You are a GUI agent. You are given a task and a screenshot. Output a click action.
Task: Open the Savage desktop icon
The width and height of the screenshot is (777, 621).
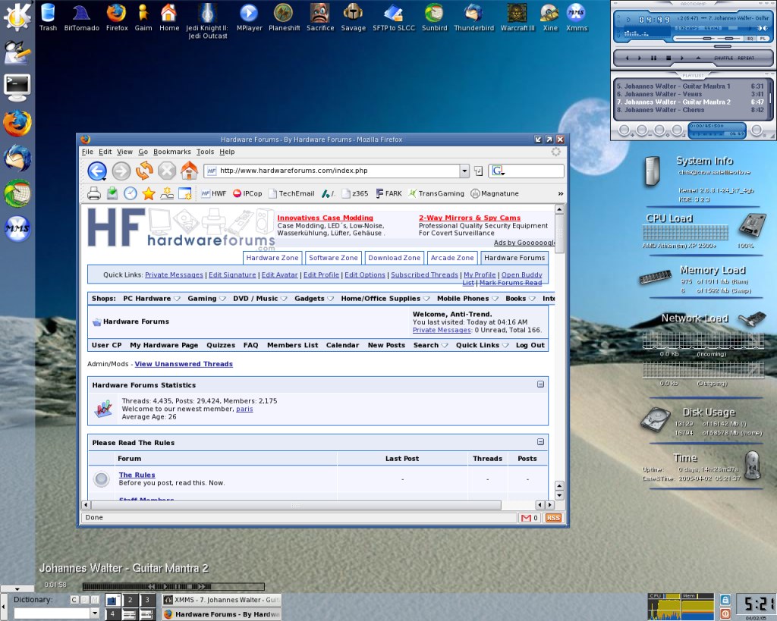click(x=353, y=17)
